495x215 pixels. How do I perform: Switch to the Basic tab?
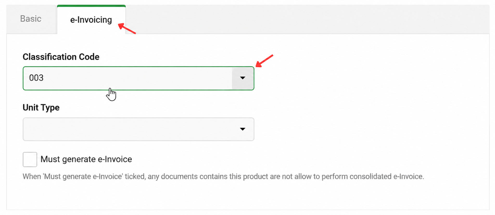pos(31,19)
